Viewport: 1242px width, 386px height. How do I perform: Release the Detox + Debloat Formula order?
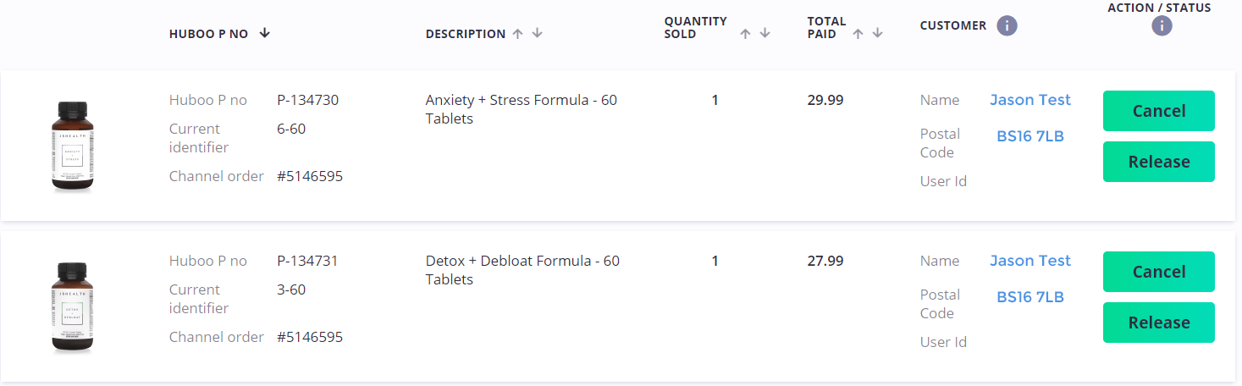[x=1158, y=323]
